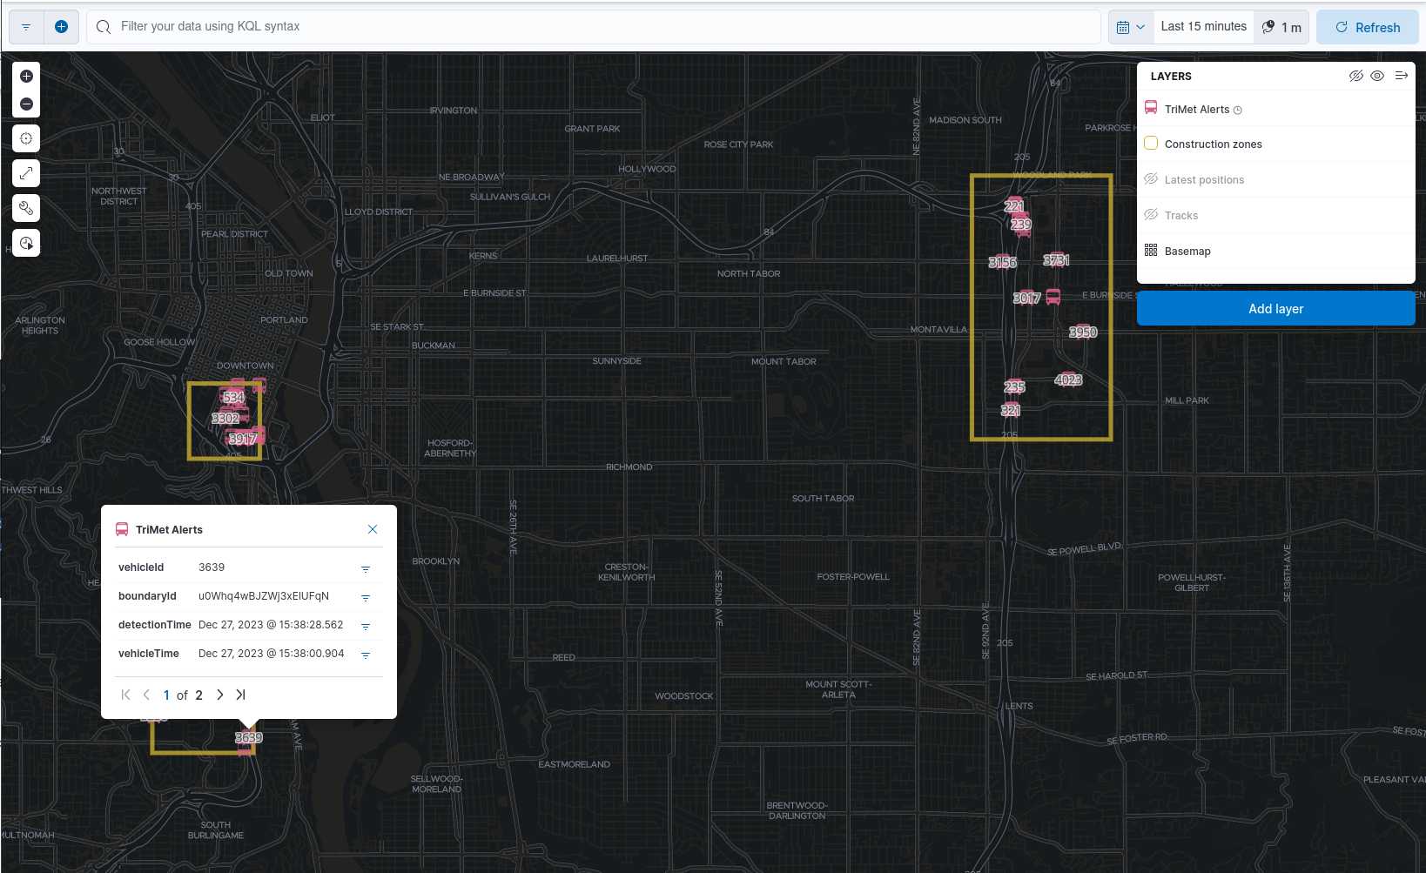Viewport: 1426px width, 873px height.
Task: Click the Basemap grid icon in Layers panel
Action: click(x=1151, y=251)
